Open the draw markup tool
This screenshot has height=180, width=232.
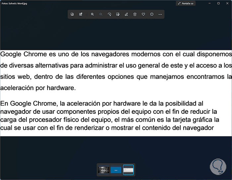pos(126,14)
